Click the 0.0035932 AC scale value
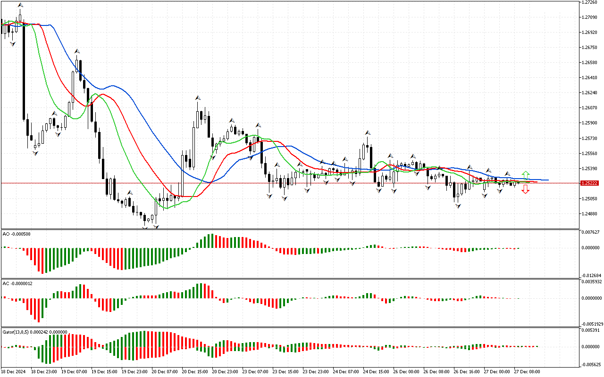This screenshot has height=377, width=604. (x=592, y=282)
